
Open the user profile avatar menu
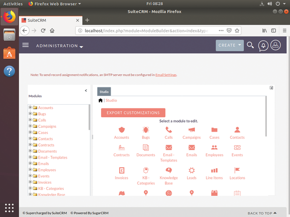(x=275, y=45)
